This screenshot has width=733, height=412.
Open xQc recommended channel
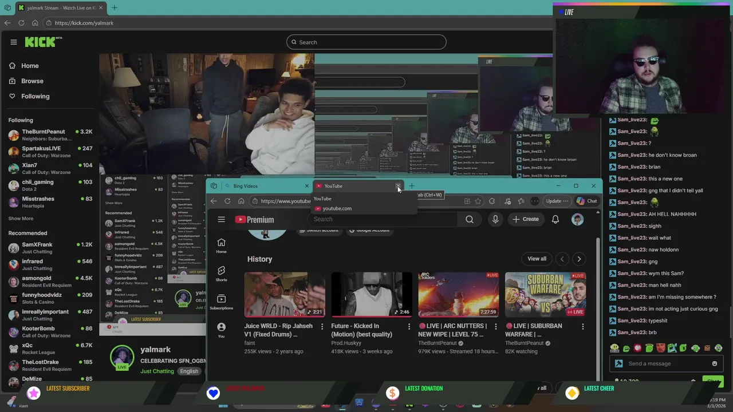[x=50, y=348]
